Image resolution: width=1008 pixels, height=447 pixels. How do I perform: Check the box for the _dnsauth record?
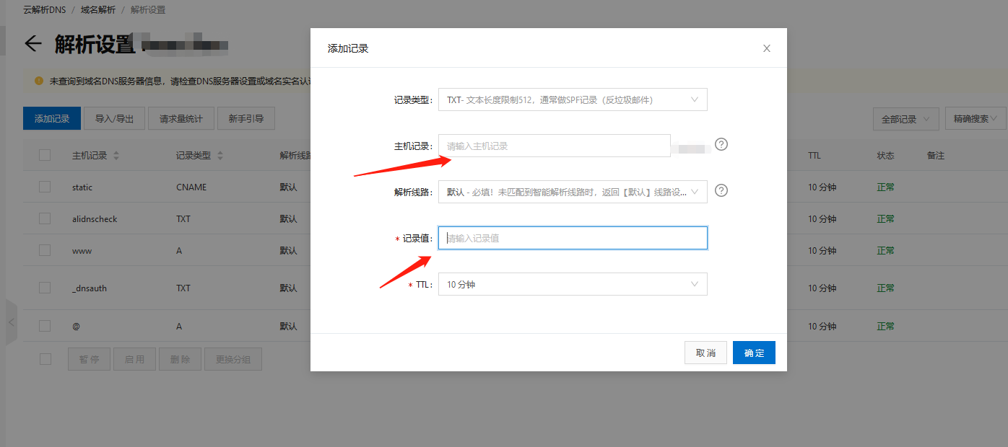pyautogui.click(x=45, y=288)
